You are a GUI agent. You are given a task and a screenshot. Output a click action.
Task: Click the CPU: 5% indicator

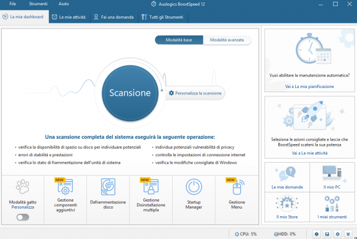click(246, 234)
